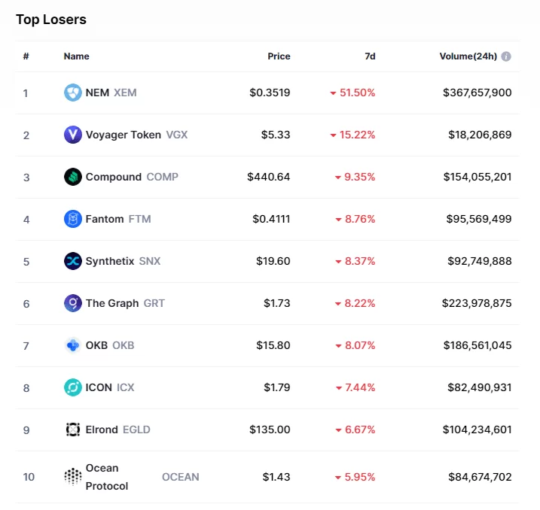Sort table by 7d column header
This screenshot has height=510, width=540.
(x=369, y=56)
